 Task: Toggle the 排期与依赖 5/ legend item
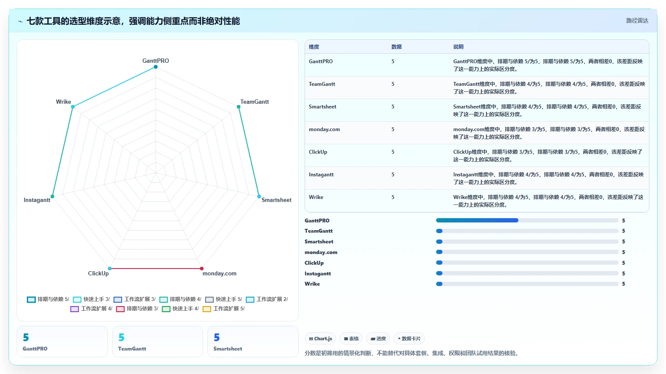click(x=48, y=299)
